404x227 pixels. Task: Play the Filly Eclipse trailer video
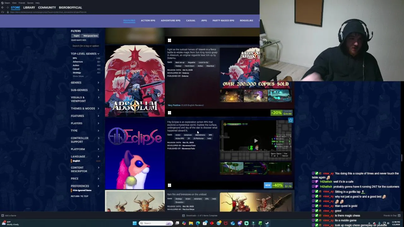256,141
